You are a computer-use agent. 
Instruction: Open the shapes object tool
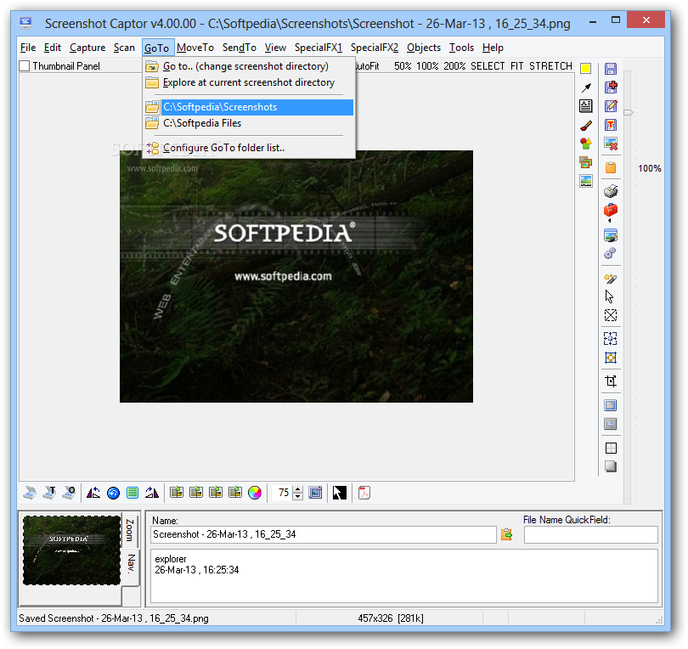click(586, 144)
